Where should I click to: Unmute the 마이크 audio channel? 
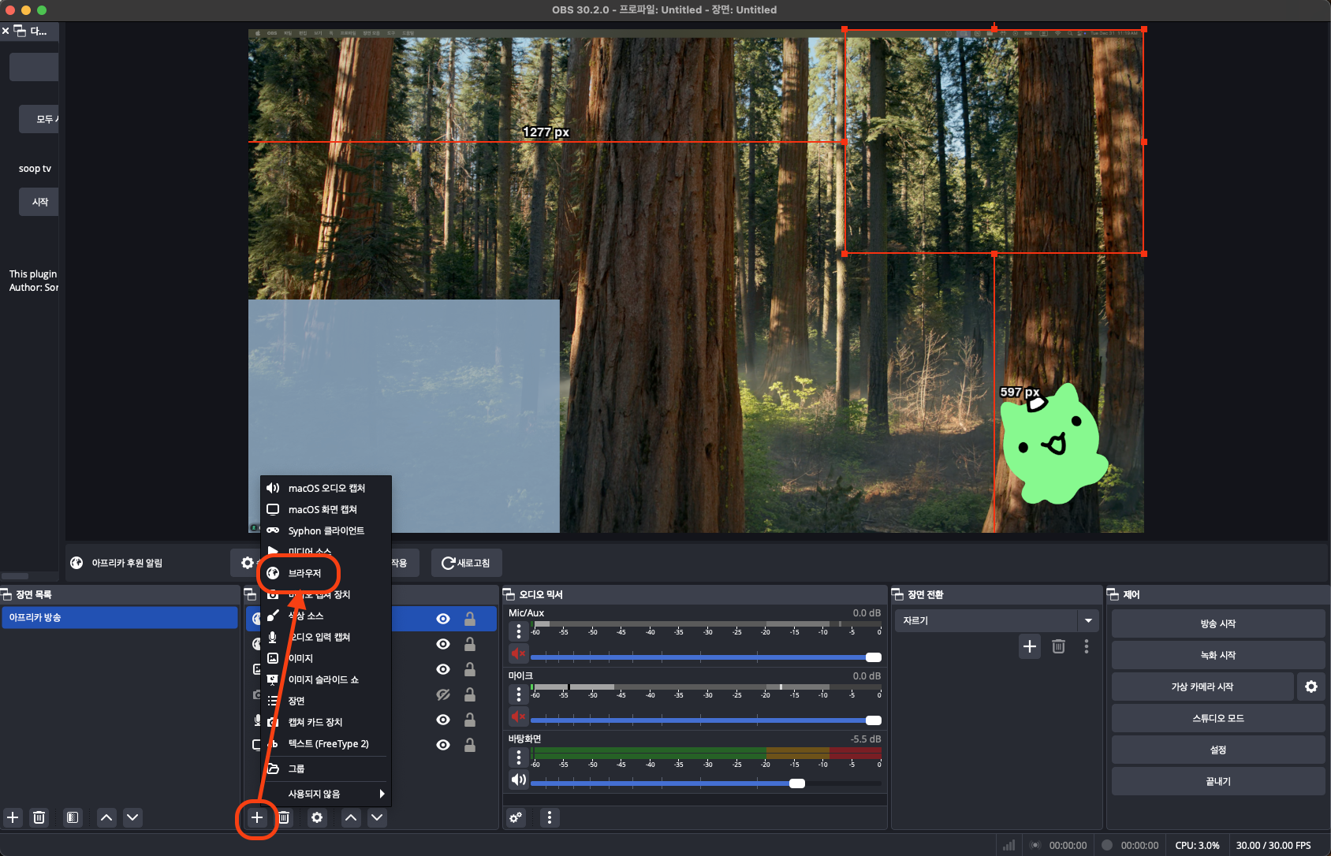pos(518,716)
